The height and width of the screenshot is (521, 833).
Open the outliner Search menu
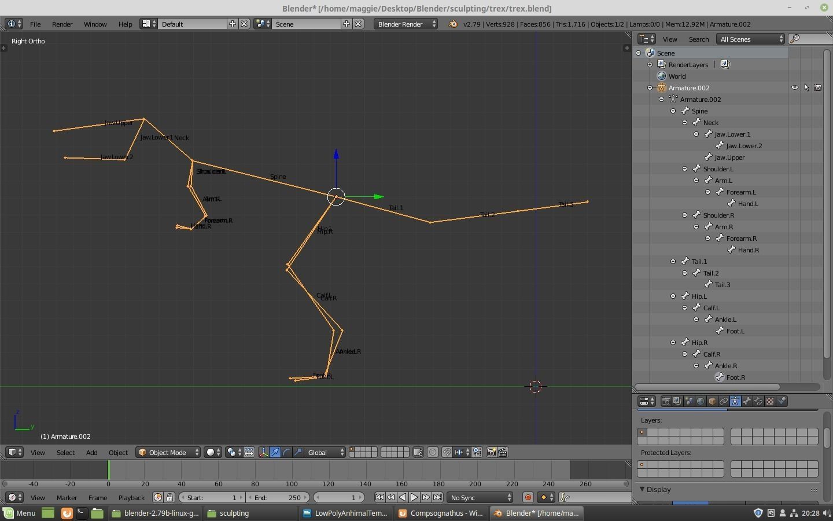pos(698,39)
